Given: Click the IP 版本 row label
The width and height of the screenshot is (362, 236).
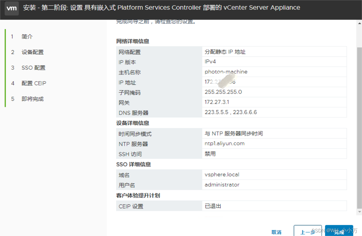Looking at the screenshot, I should click(x=127, y=62).
